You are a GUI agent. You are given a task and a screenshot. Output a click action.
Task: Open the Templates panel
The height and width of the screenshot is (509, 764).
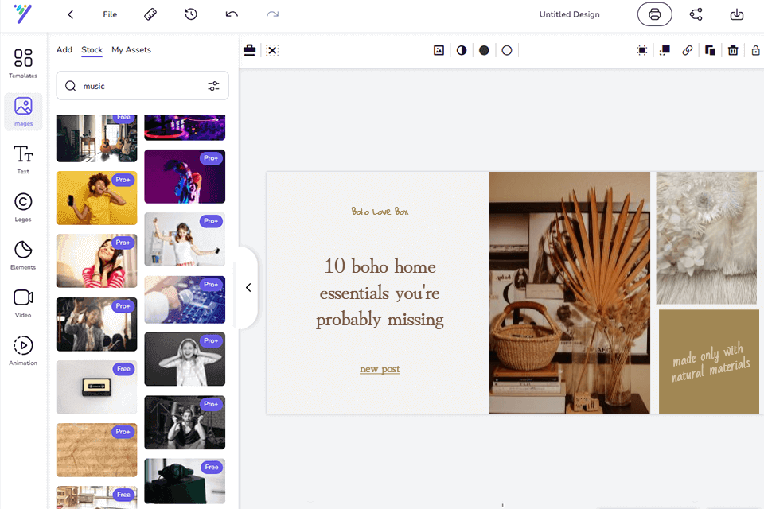click(23, 63)
